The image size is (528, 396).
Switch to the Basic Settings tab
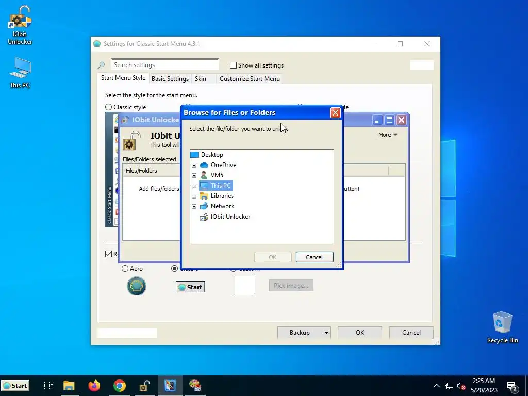pos(170,78)
